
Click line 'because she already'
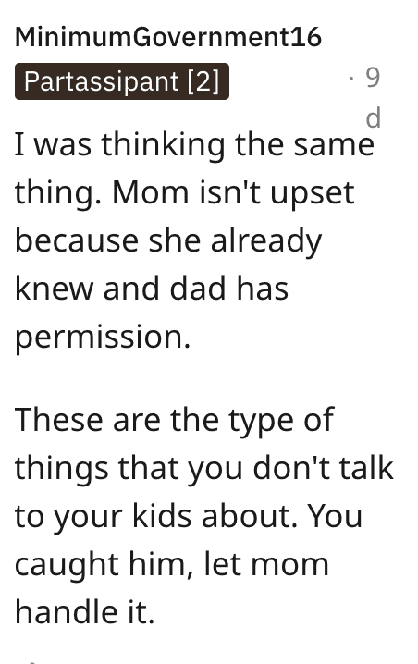[x=168, y=241]
